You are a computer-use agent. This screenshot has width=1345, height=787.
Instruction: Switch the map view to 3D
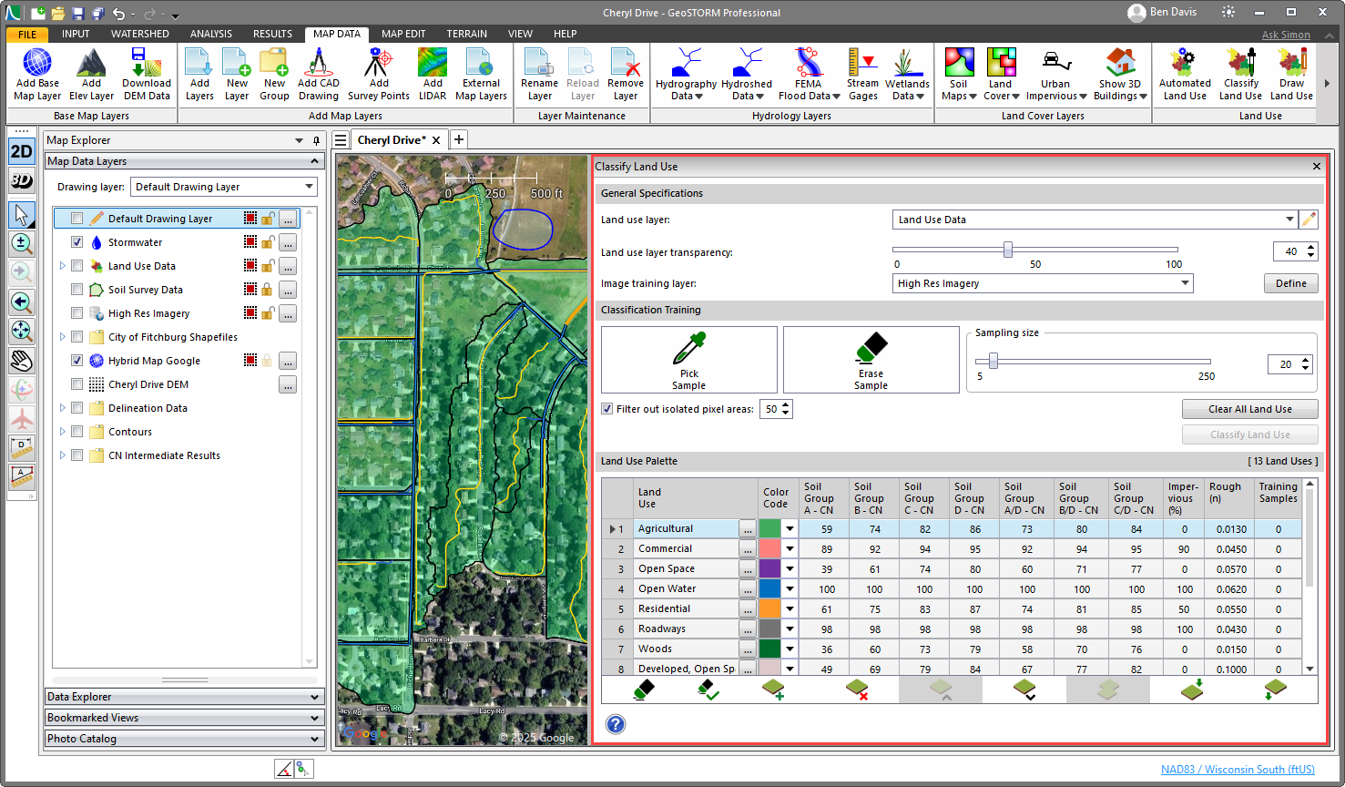pos(20,179)
